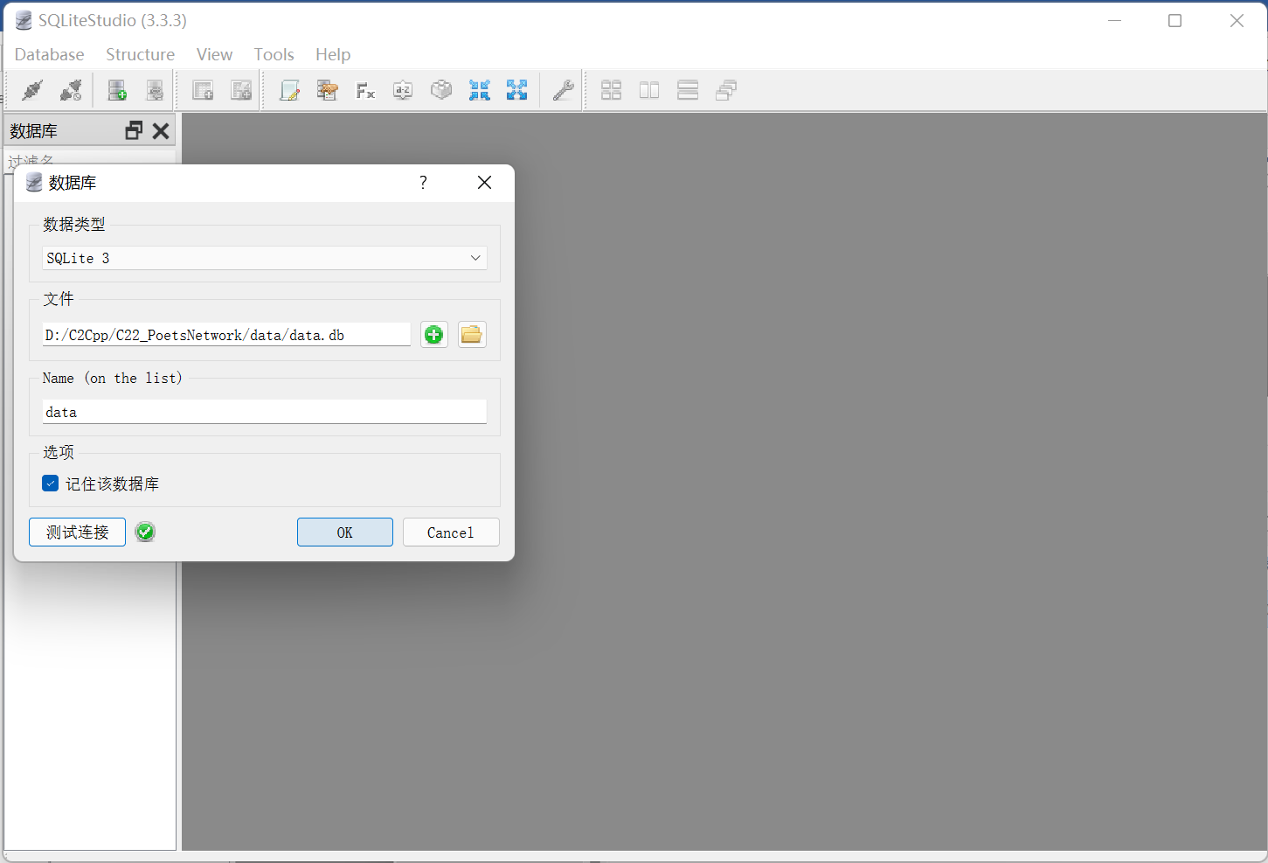Open the Database menu
This screenshot has width=1268, height=863.
click(x=50, y=54)
